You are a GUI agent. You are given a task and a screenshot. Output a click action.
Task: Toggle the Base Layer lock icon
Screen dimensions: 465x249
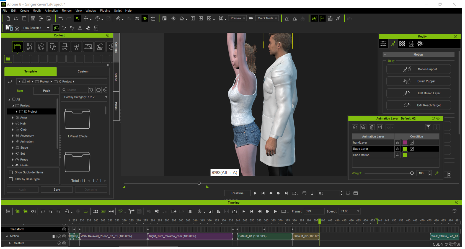(x=397, y=149)
